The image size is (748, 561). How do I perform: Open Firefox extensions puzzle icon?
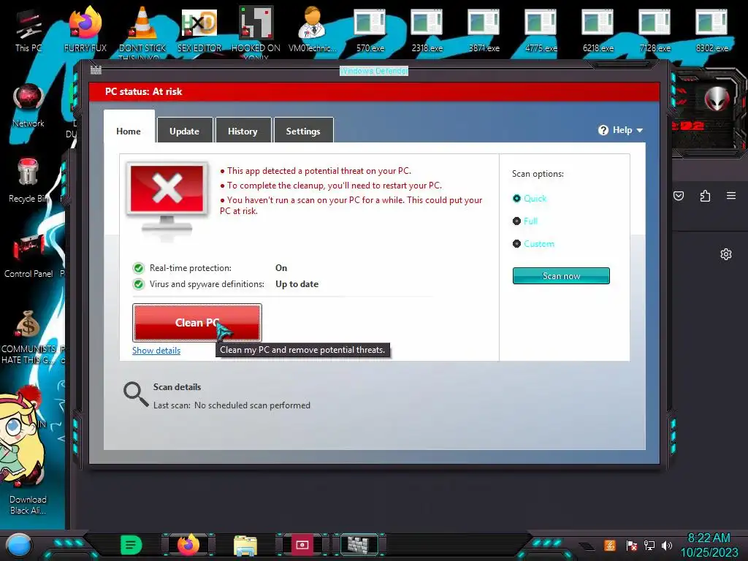click(x=705, y=196)
